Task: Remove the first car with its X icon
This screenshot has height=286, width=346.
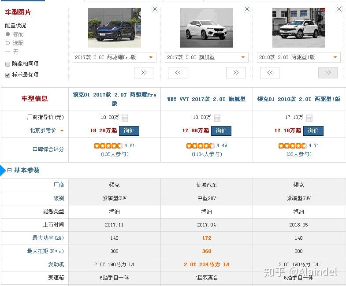Action: 155,9
